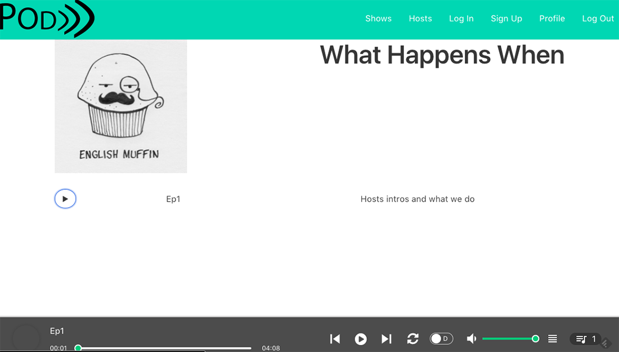Click the Log In link
Viewport: 619px width, 352px height.
click(461, 19)
